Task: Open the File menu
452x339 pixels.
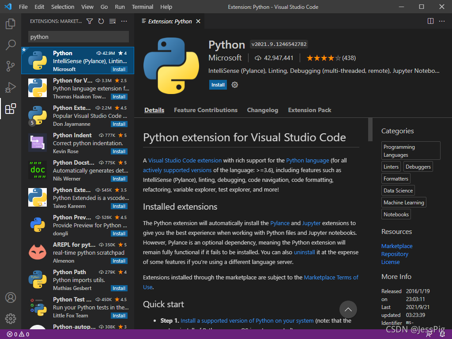Action: pyautogui.click(x=23, y=7)
